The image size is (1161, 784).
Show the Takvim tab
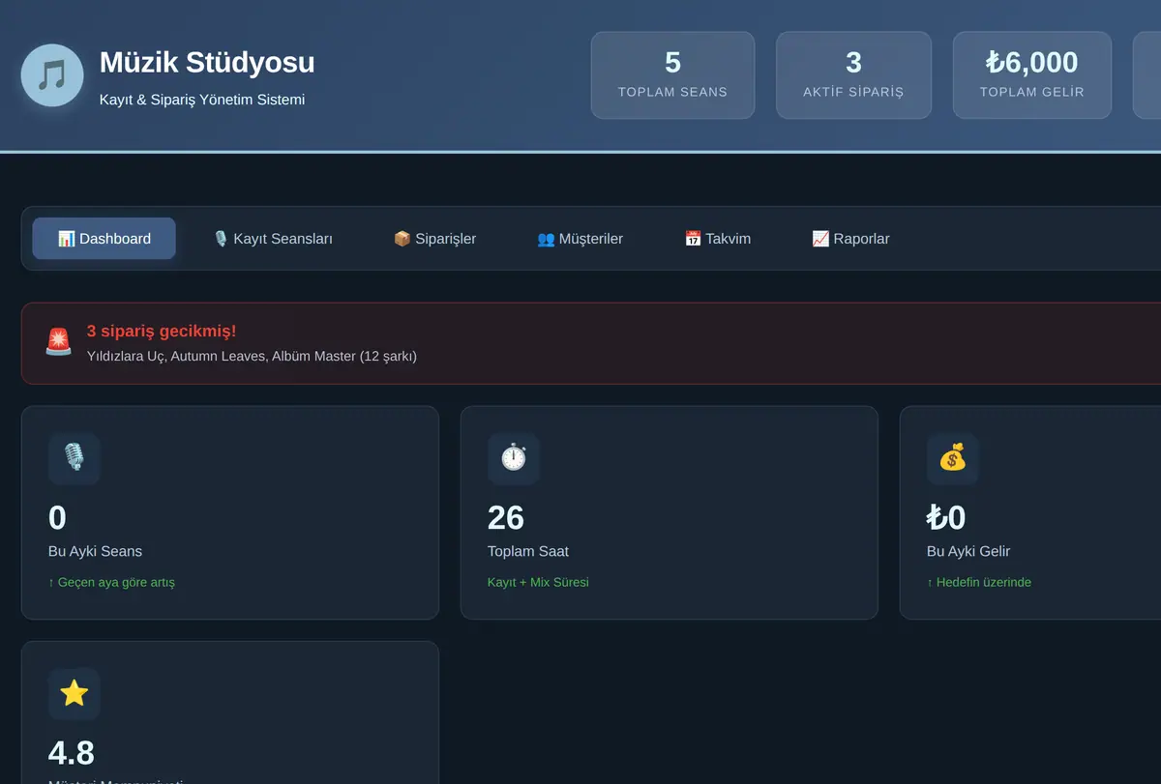click(717, 239)
